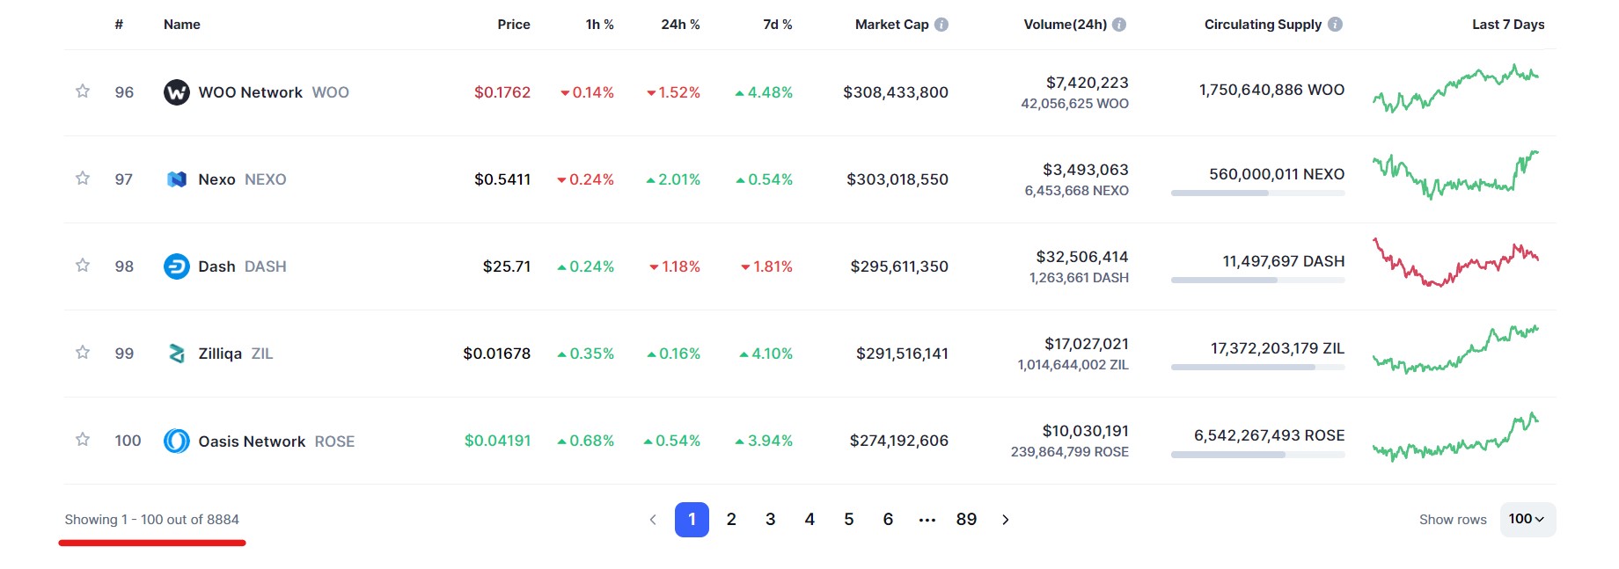Sort by 24h % column header
The height and width of the screenshot is (569, 1619).
click(680, 25)
